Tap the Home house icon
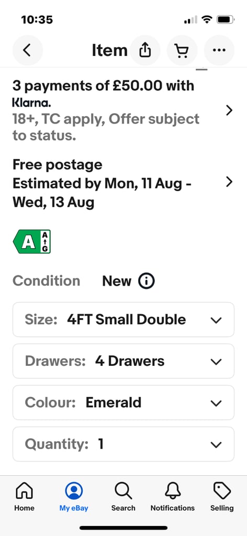 25,491
